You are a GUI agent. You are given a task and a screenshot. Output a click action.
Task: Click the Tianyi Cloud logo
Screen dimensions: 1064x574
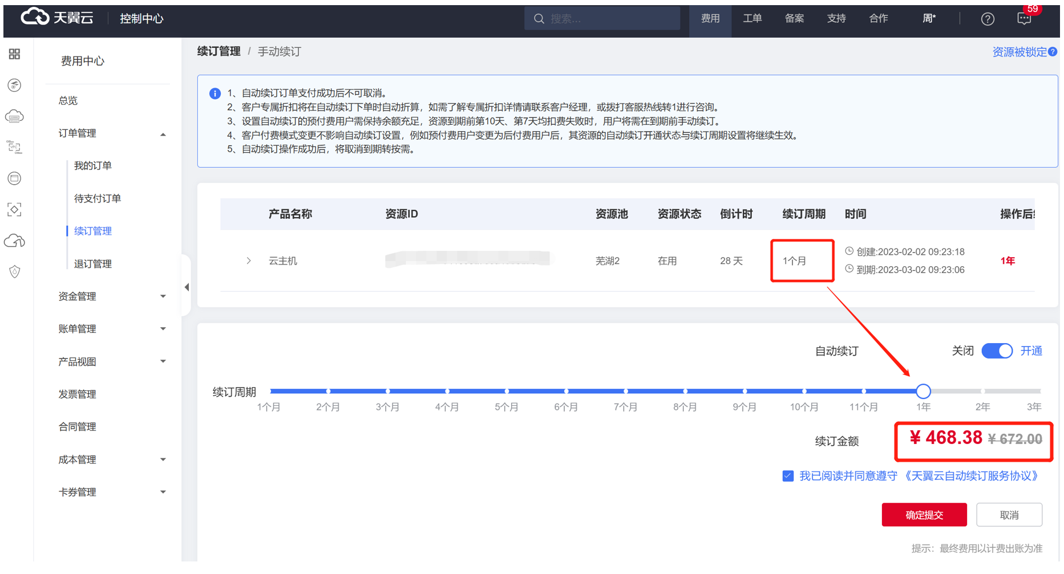point(57,18)
